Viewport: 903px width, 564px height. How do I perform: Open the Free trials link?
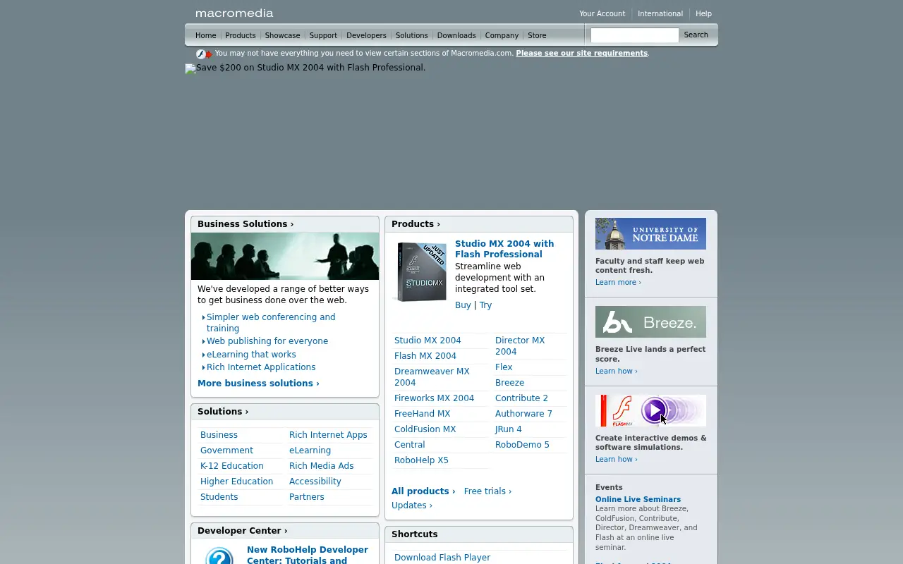click(x=487, y=491)
